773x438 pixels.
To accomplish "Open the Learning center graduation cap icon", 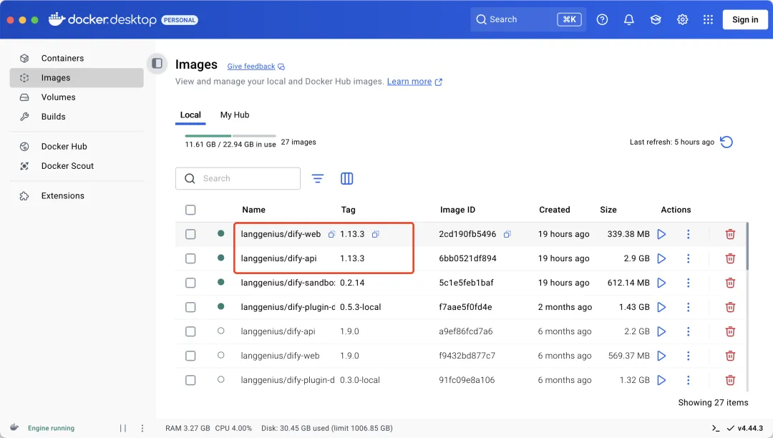I will click(655, 20).
